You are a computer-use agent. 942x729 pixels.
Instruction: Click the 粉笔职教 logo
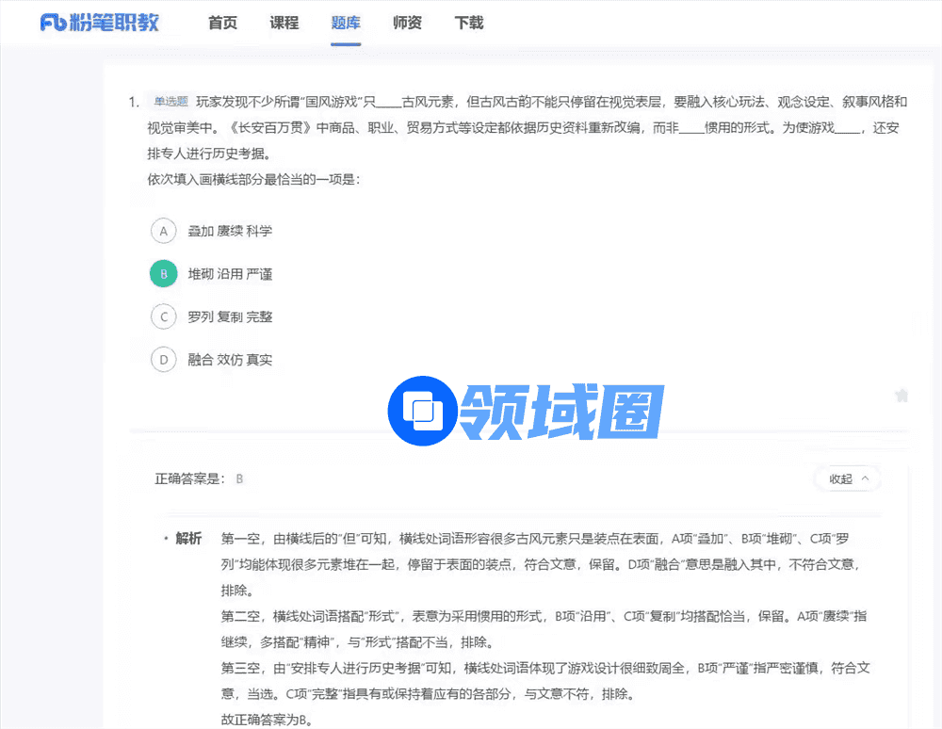coord(100,23)
